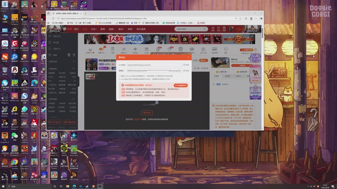
Task: Open a new browser tab with plus
Action: (x=86, y=13)
